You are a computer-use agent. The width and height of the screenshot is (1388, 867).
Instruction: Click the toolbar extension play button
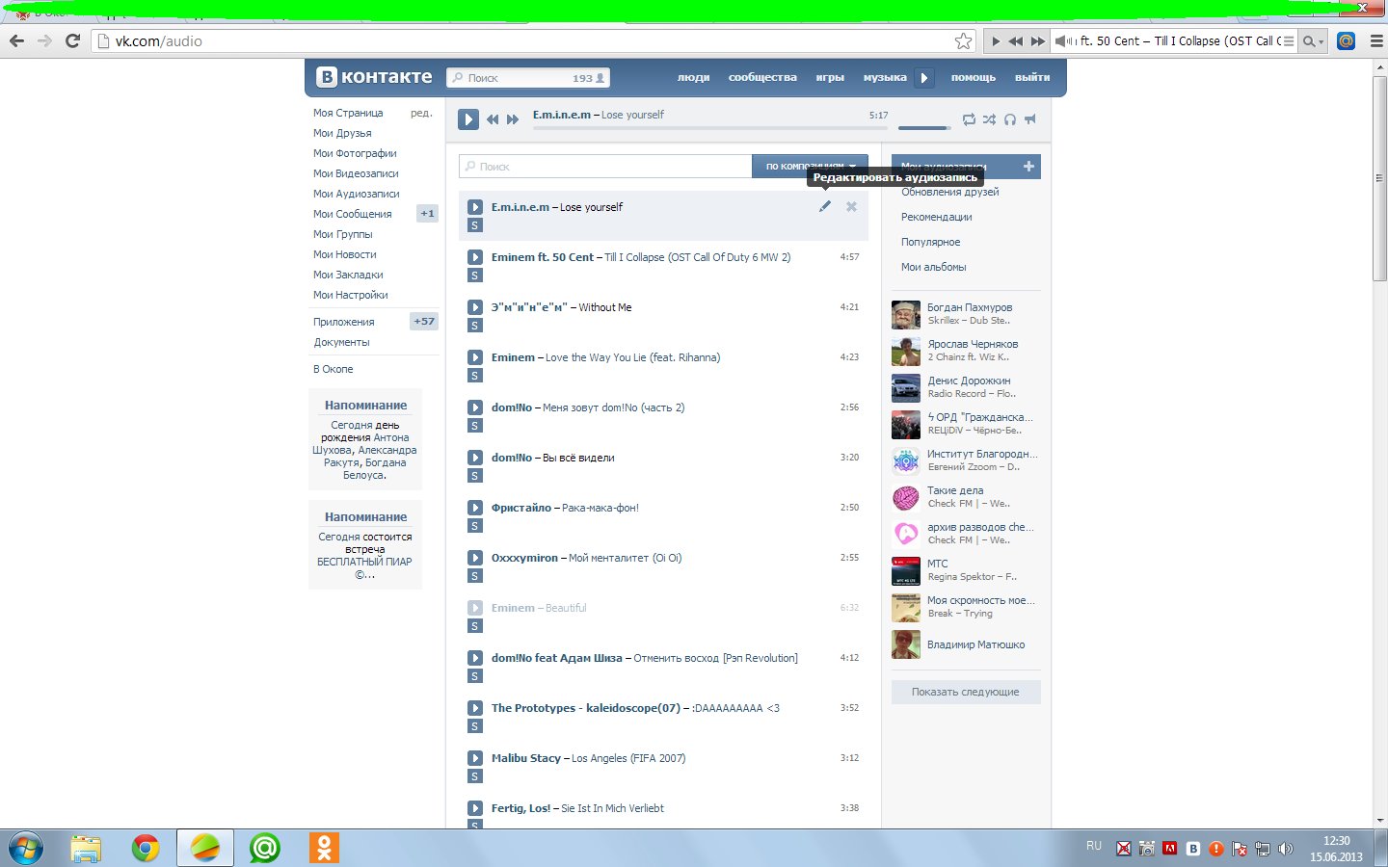[x=996, y=41]
